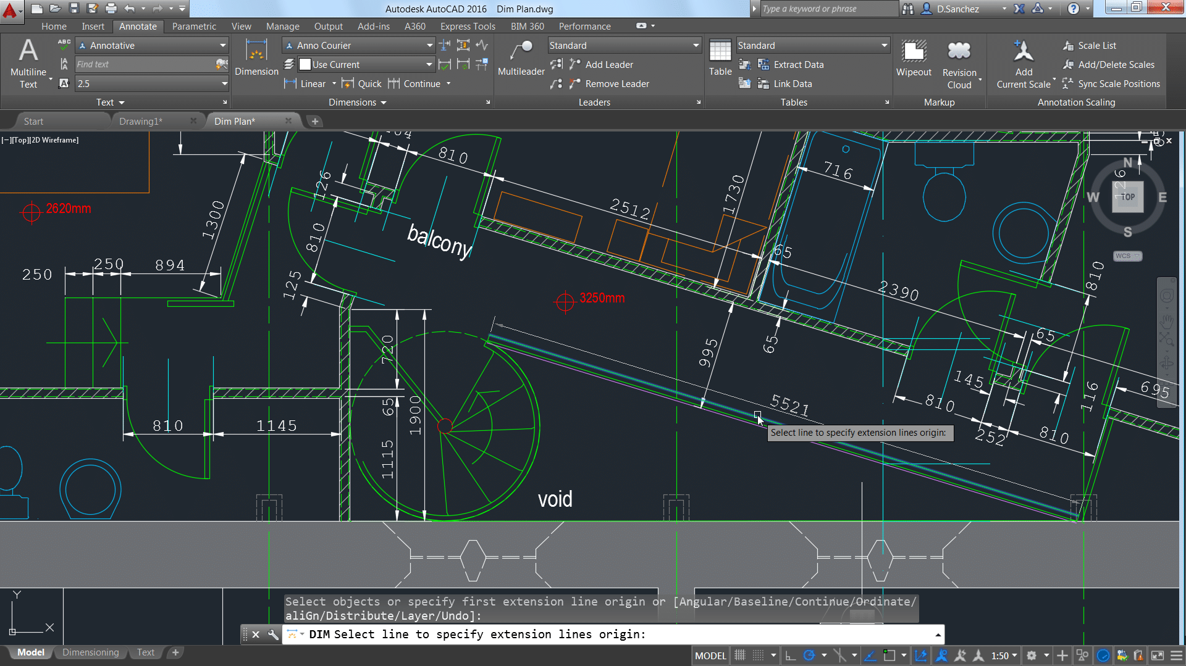
Task: Draw a Revision Cloud
Action: pos(959,64)
